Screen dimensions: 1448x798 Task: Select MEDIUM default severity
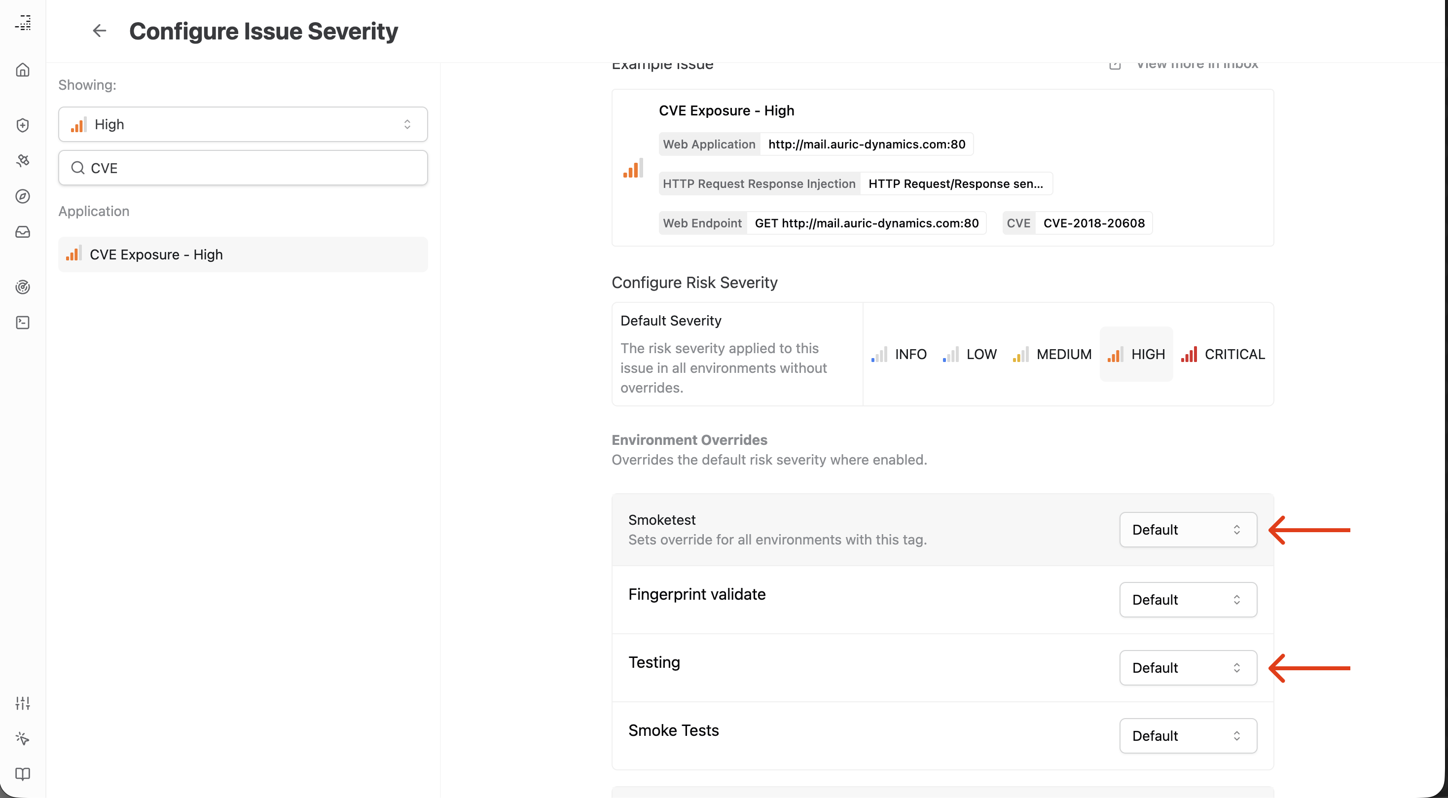[x=1052, y=354]
